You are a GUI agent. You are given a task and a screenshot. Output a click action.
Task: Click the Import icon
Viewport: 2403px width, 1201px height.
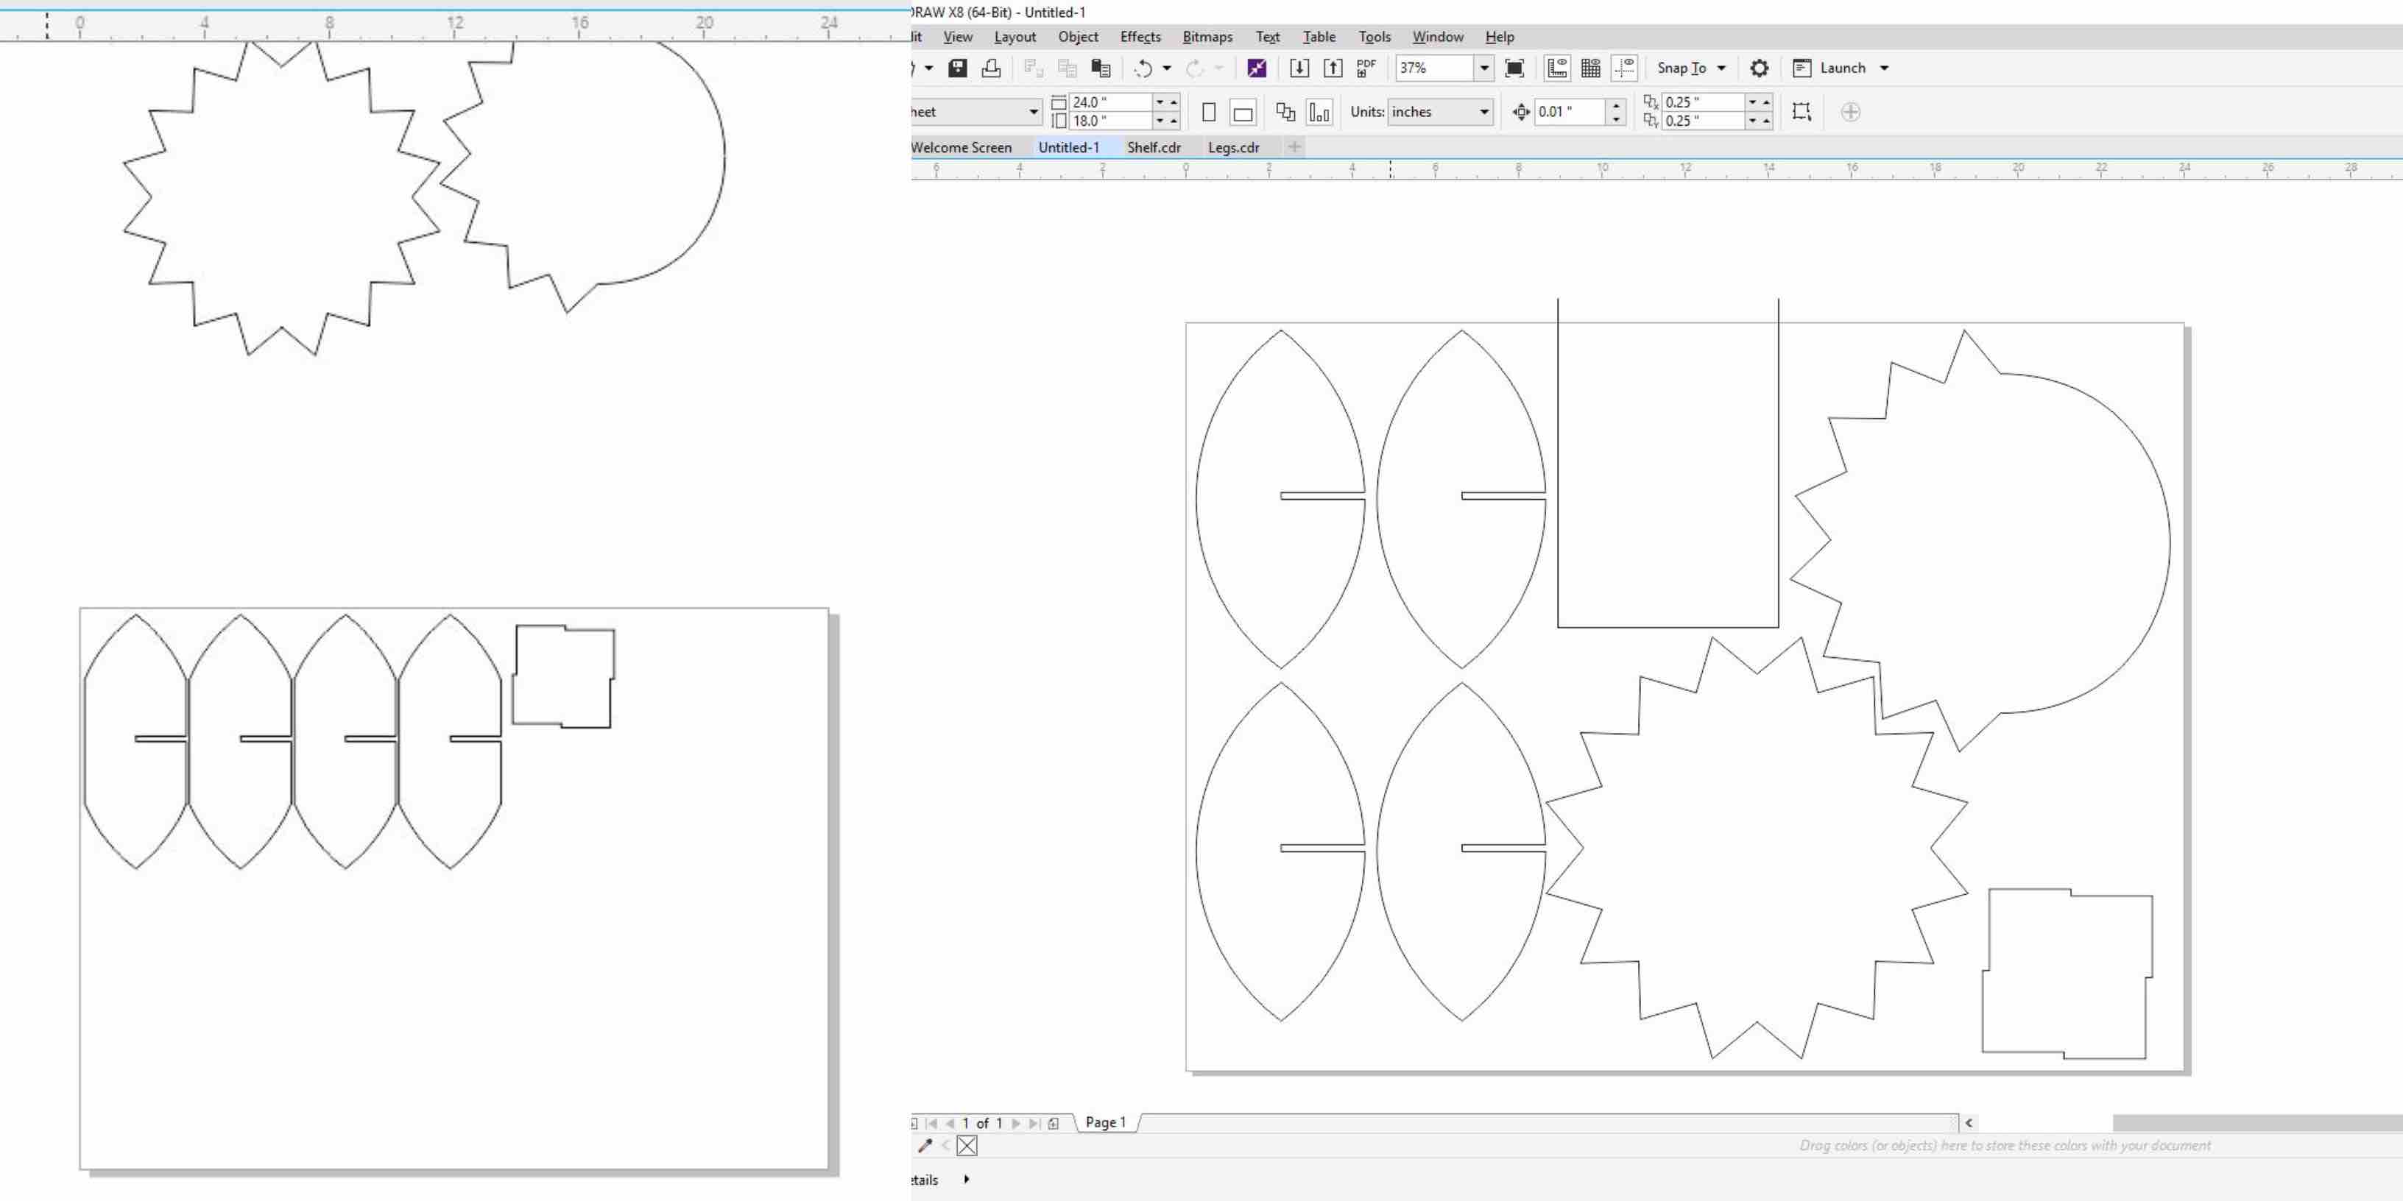(1299, 68)
